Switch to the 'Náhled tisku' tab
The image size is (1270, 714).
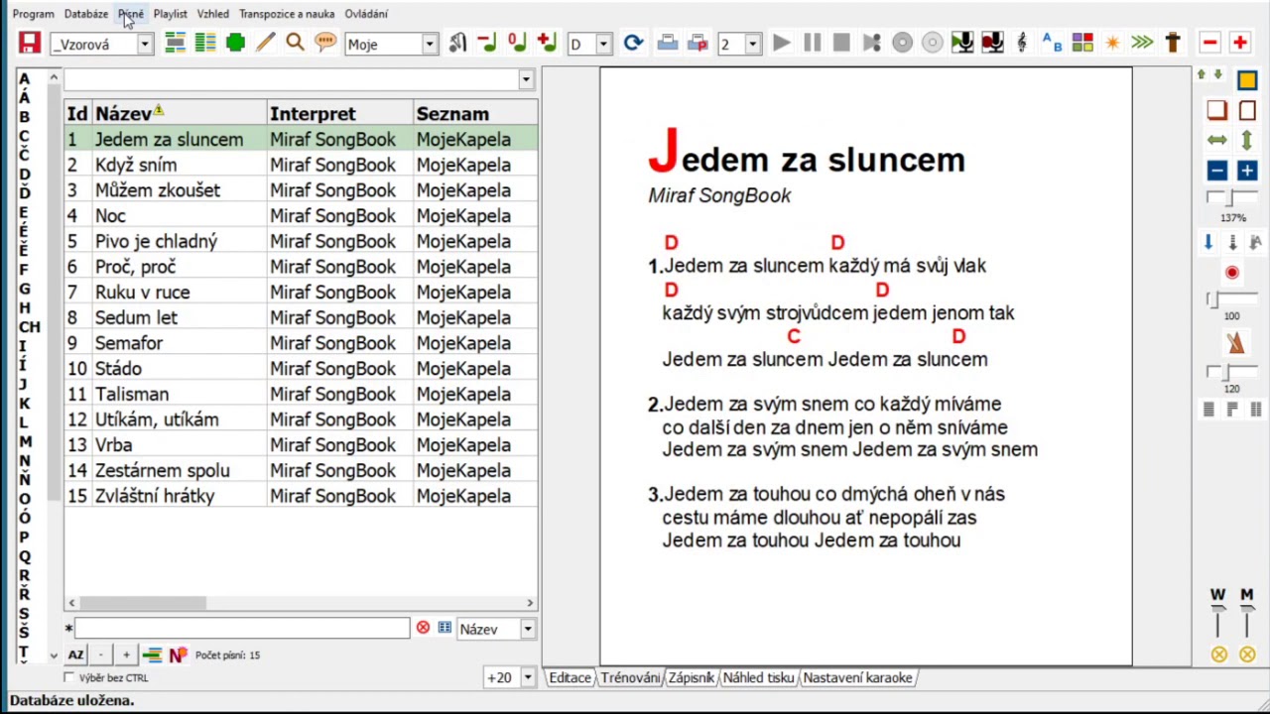(x=758, y=677)
